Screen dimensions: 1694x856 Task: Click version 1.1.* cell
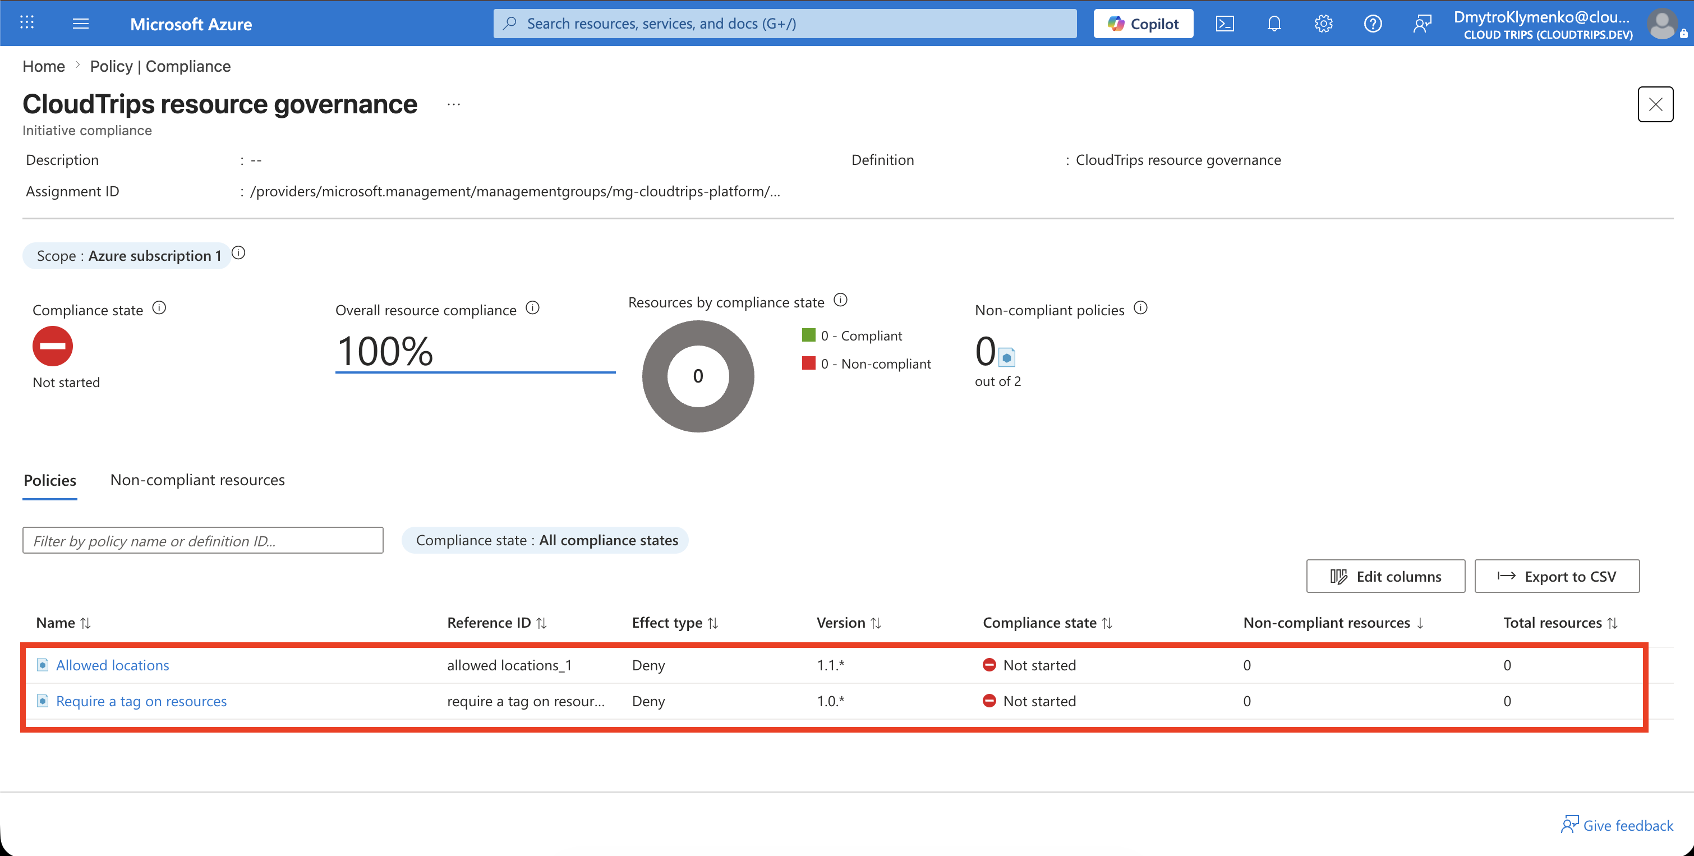point(831,665)
